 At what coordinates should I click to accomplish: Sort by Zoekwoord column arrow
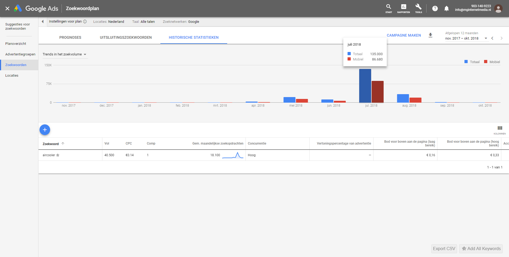(x=63, y=143)
